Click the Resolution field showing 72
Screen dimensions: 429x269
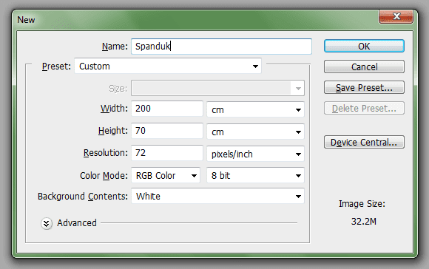[167, 153]
